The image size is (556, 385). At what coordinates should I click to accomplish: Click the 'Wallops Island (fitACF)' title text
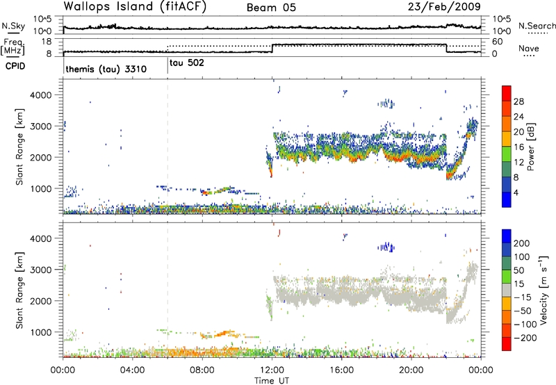click(x=135, y=6)
